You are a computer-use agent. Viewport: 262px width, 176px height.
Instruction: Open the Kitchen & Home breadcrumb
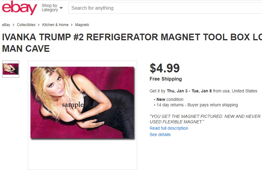(x=55, y=25)
